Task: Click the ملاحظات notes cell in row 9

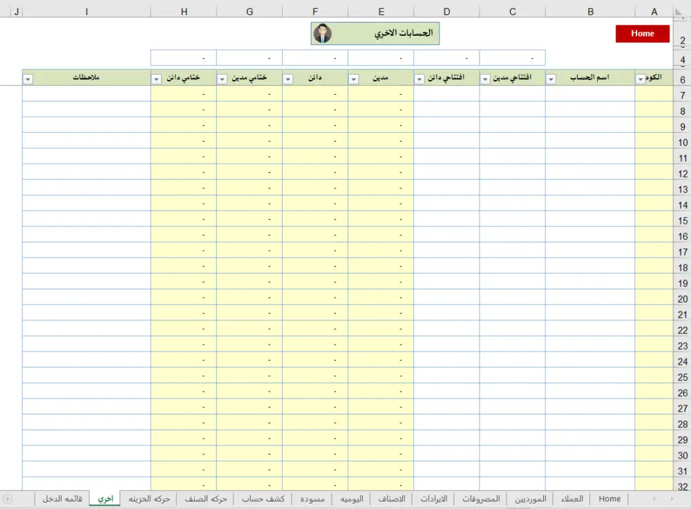Action: coord(86,125)
